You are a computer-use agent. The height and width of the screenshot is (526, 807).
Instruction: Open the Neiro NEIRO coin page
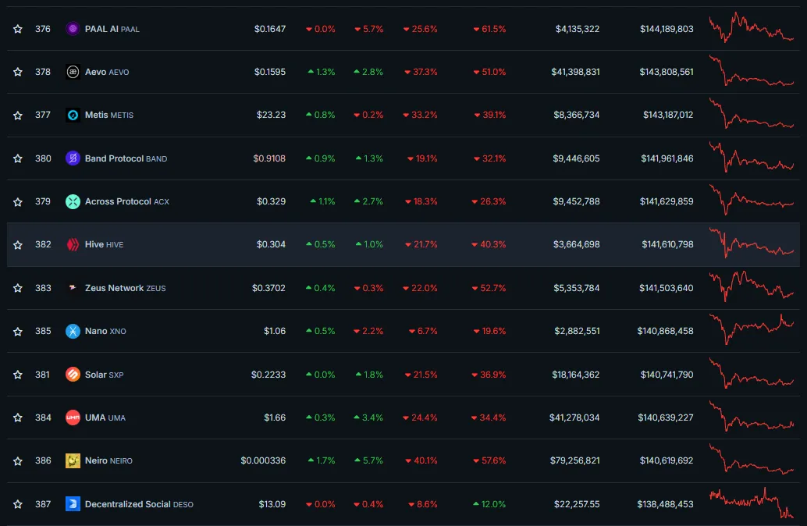point(108,460)
